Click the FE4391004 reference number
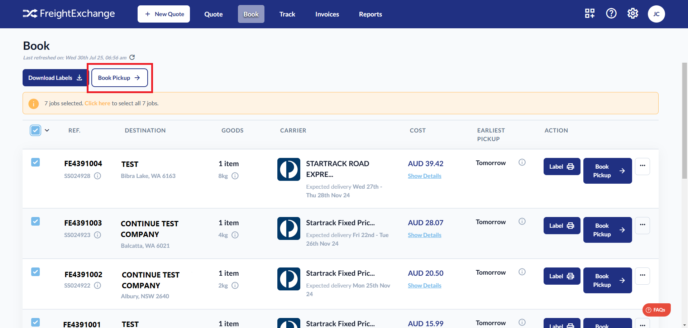 (x=83, y=164)
